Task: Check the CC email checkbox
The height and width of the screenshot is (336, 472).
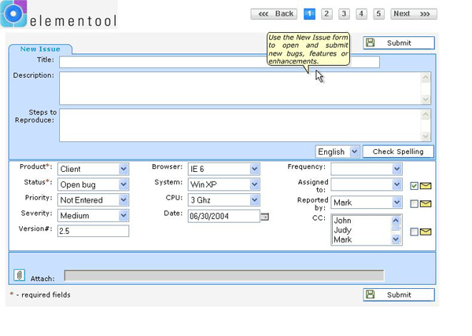Action: pyautogui.click(x=415, y=232)
